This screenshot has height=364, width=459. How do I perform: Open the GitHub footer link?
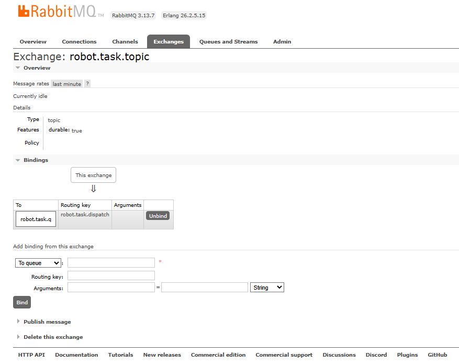(x=438, y=355)
